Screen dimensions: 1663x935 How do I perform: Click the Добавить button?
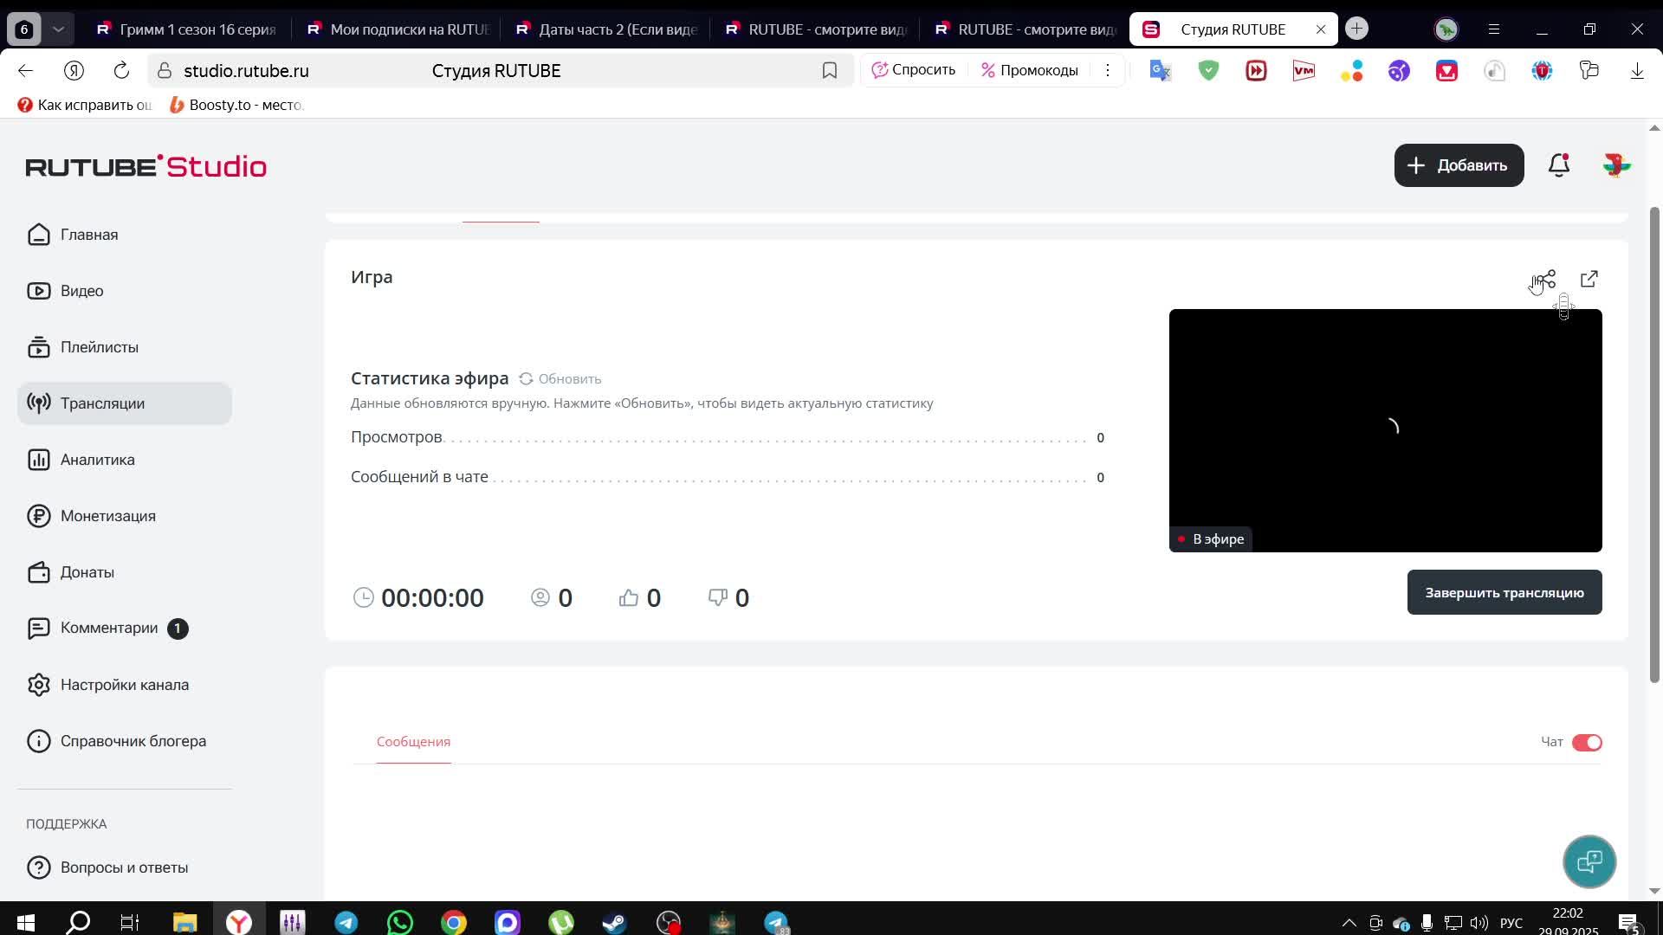tap(1459, 165)
